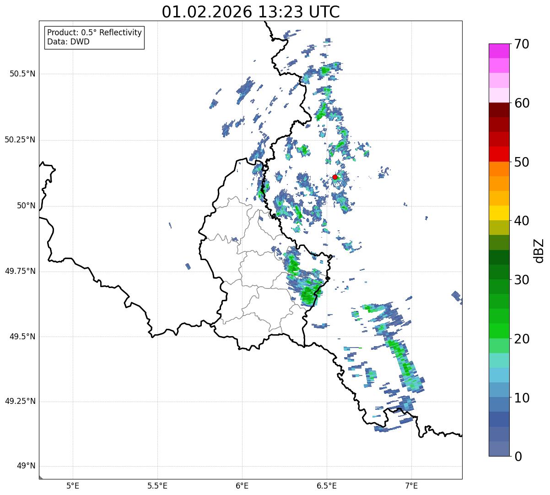Click the bright red colorbar swatch near 50
This screenshot has height=495, width=550.
click(499, 154)
